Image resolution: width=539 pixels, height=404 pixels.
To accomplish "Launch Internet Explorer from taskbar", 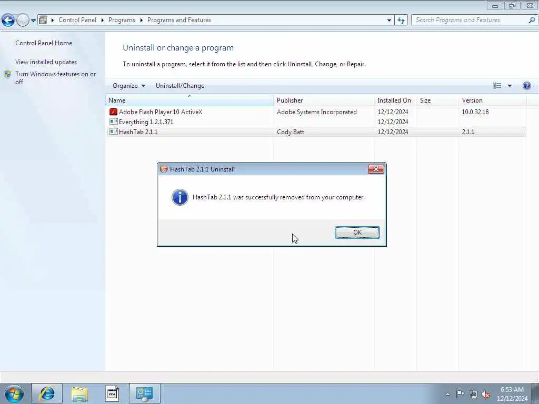I will (x=47, y=393).
